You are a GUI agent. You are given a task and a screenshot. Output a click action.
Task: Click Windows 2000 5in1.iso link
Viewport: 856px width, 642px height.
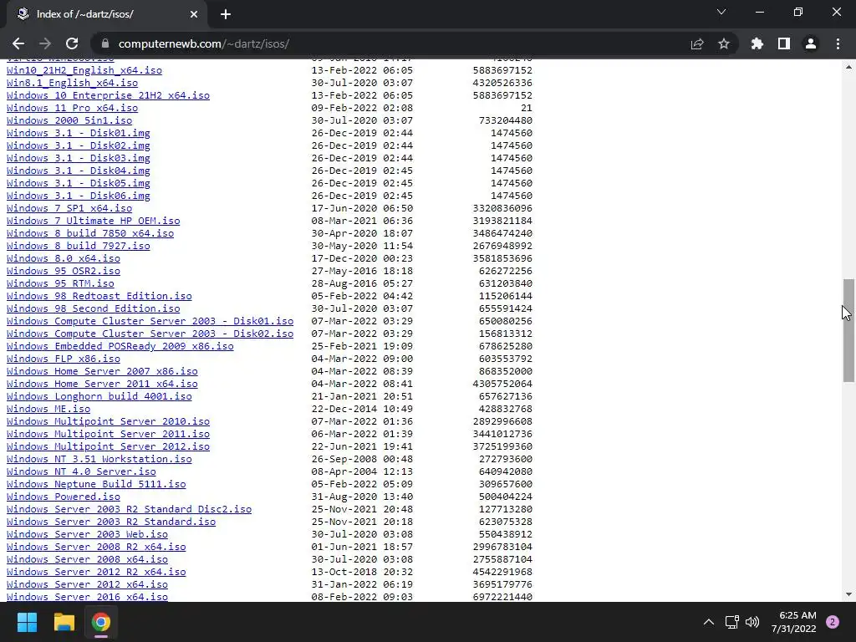click(69, 120)
